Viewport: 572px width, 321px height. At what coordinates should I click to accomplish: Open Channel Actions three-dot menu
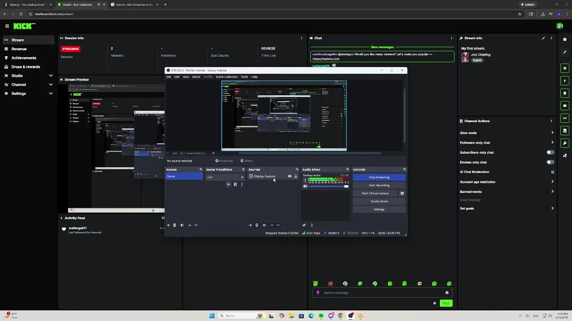(551, 121)
